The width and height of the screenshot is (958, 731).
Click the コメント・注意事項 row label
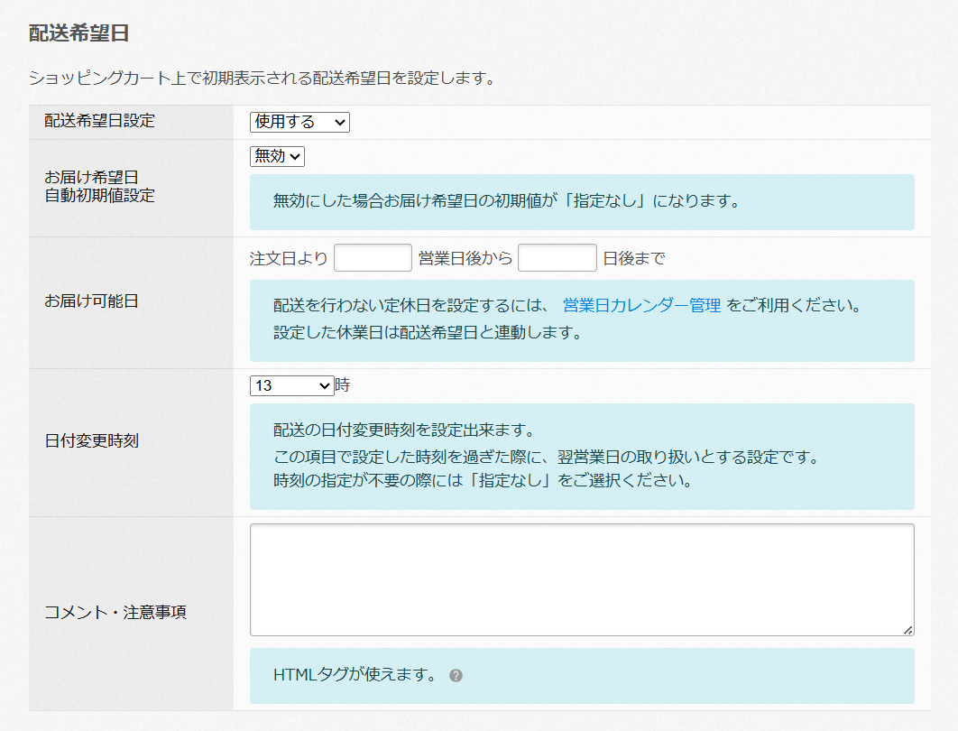(x=115, y=613)
